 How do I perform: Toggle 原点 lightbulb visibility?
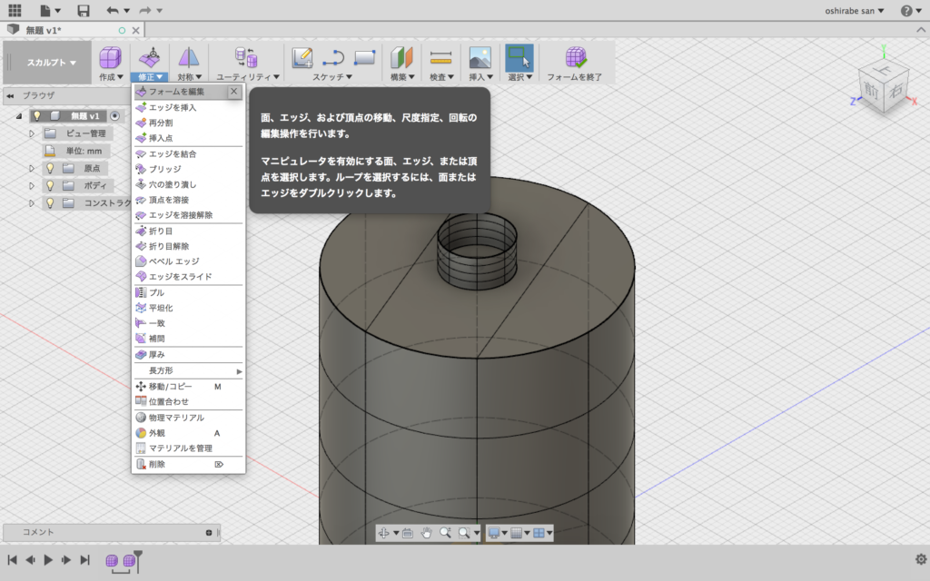pos(51,168)
